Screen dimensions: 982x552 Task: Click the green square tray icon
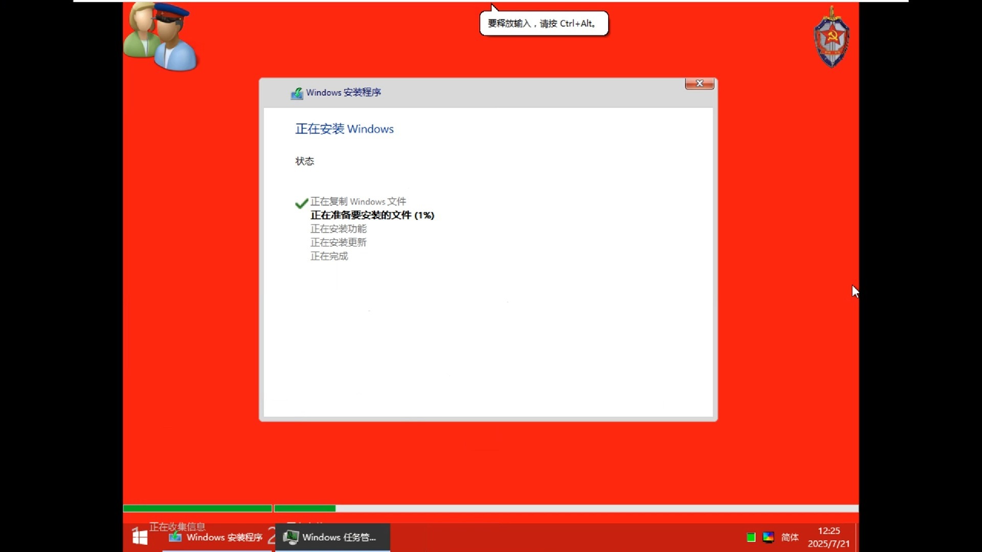(751, 537)
